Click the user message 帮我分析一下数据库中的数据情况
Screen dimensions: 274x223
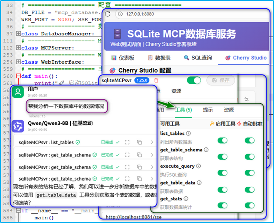pyautogui.click(x=66, y=106)
